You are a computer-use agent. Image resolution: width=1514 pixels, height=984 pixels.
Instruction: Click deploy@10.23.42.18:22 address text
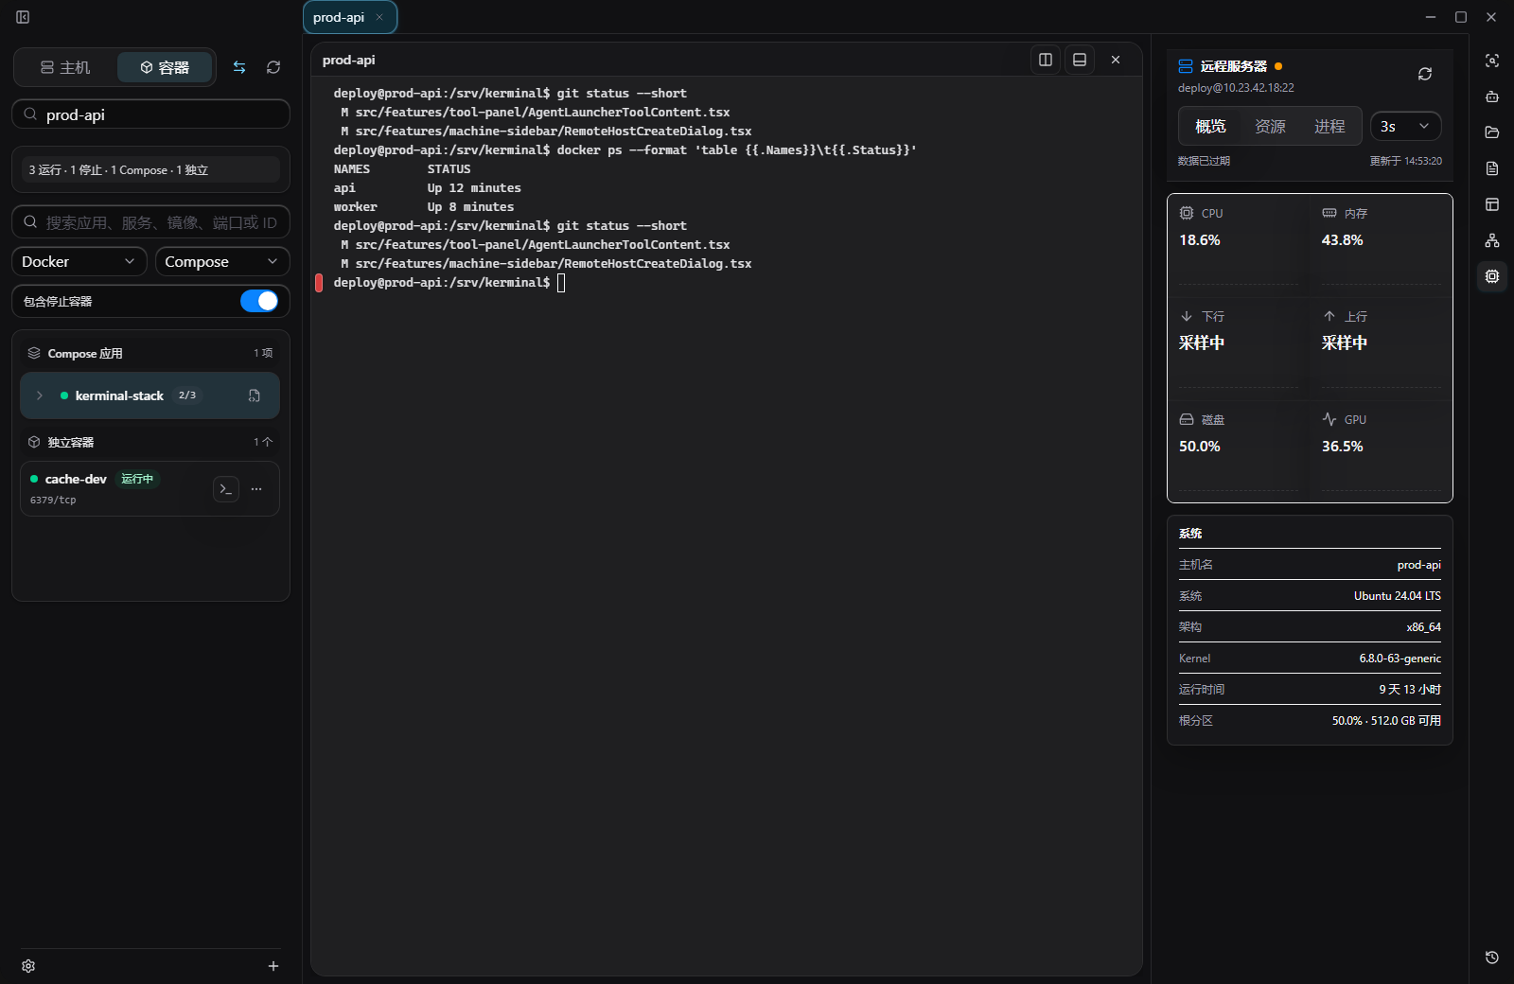[x=1236, y=88]
